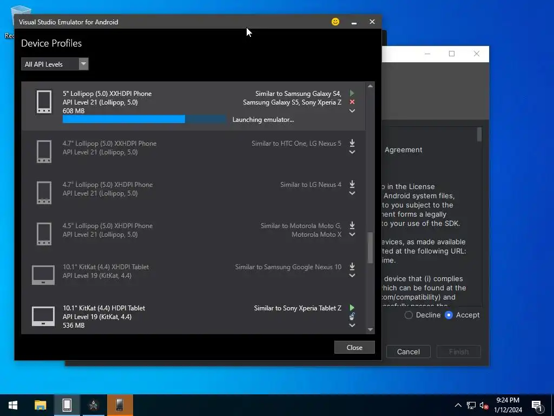Open the Windows Start menu
The image size is (554, 416).
13,405
